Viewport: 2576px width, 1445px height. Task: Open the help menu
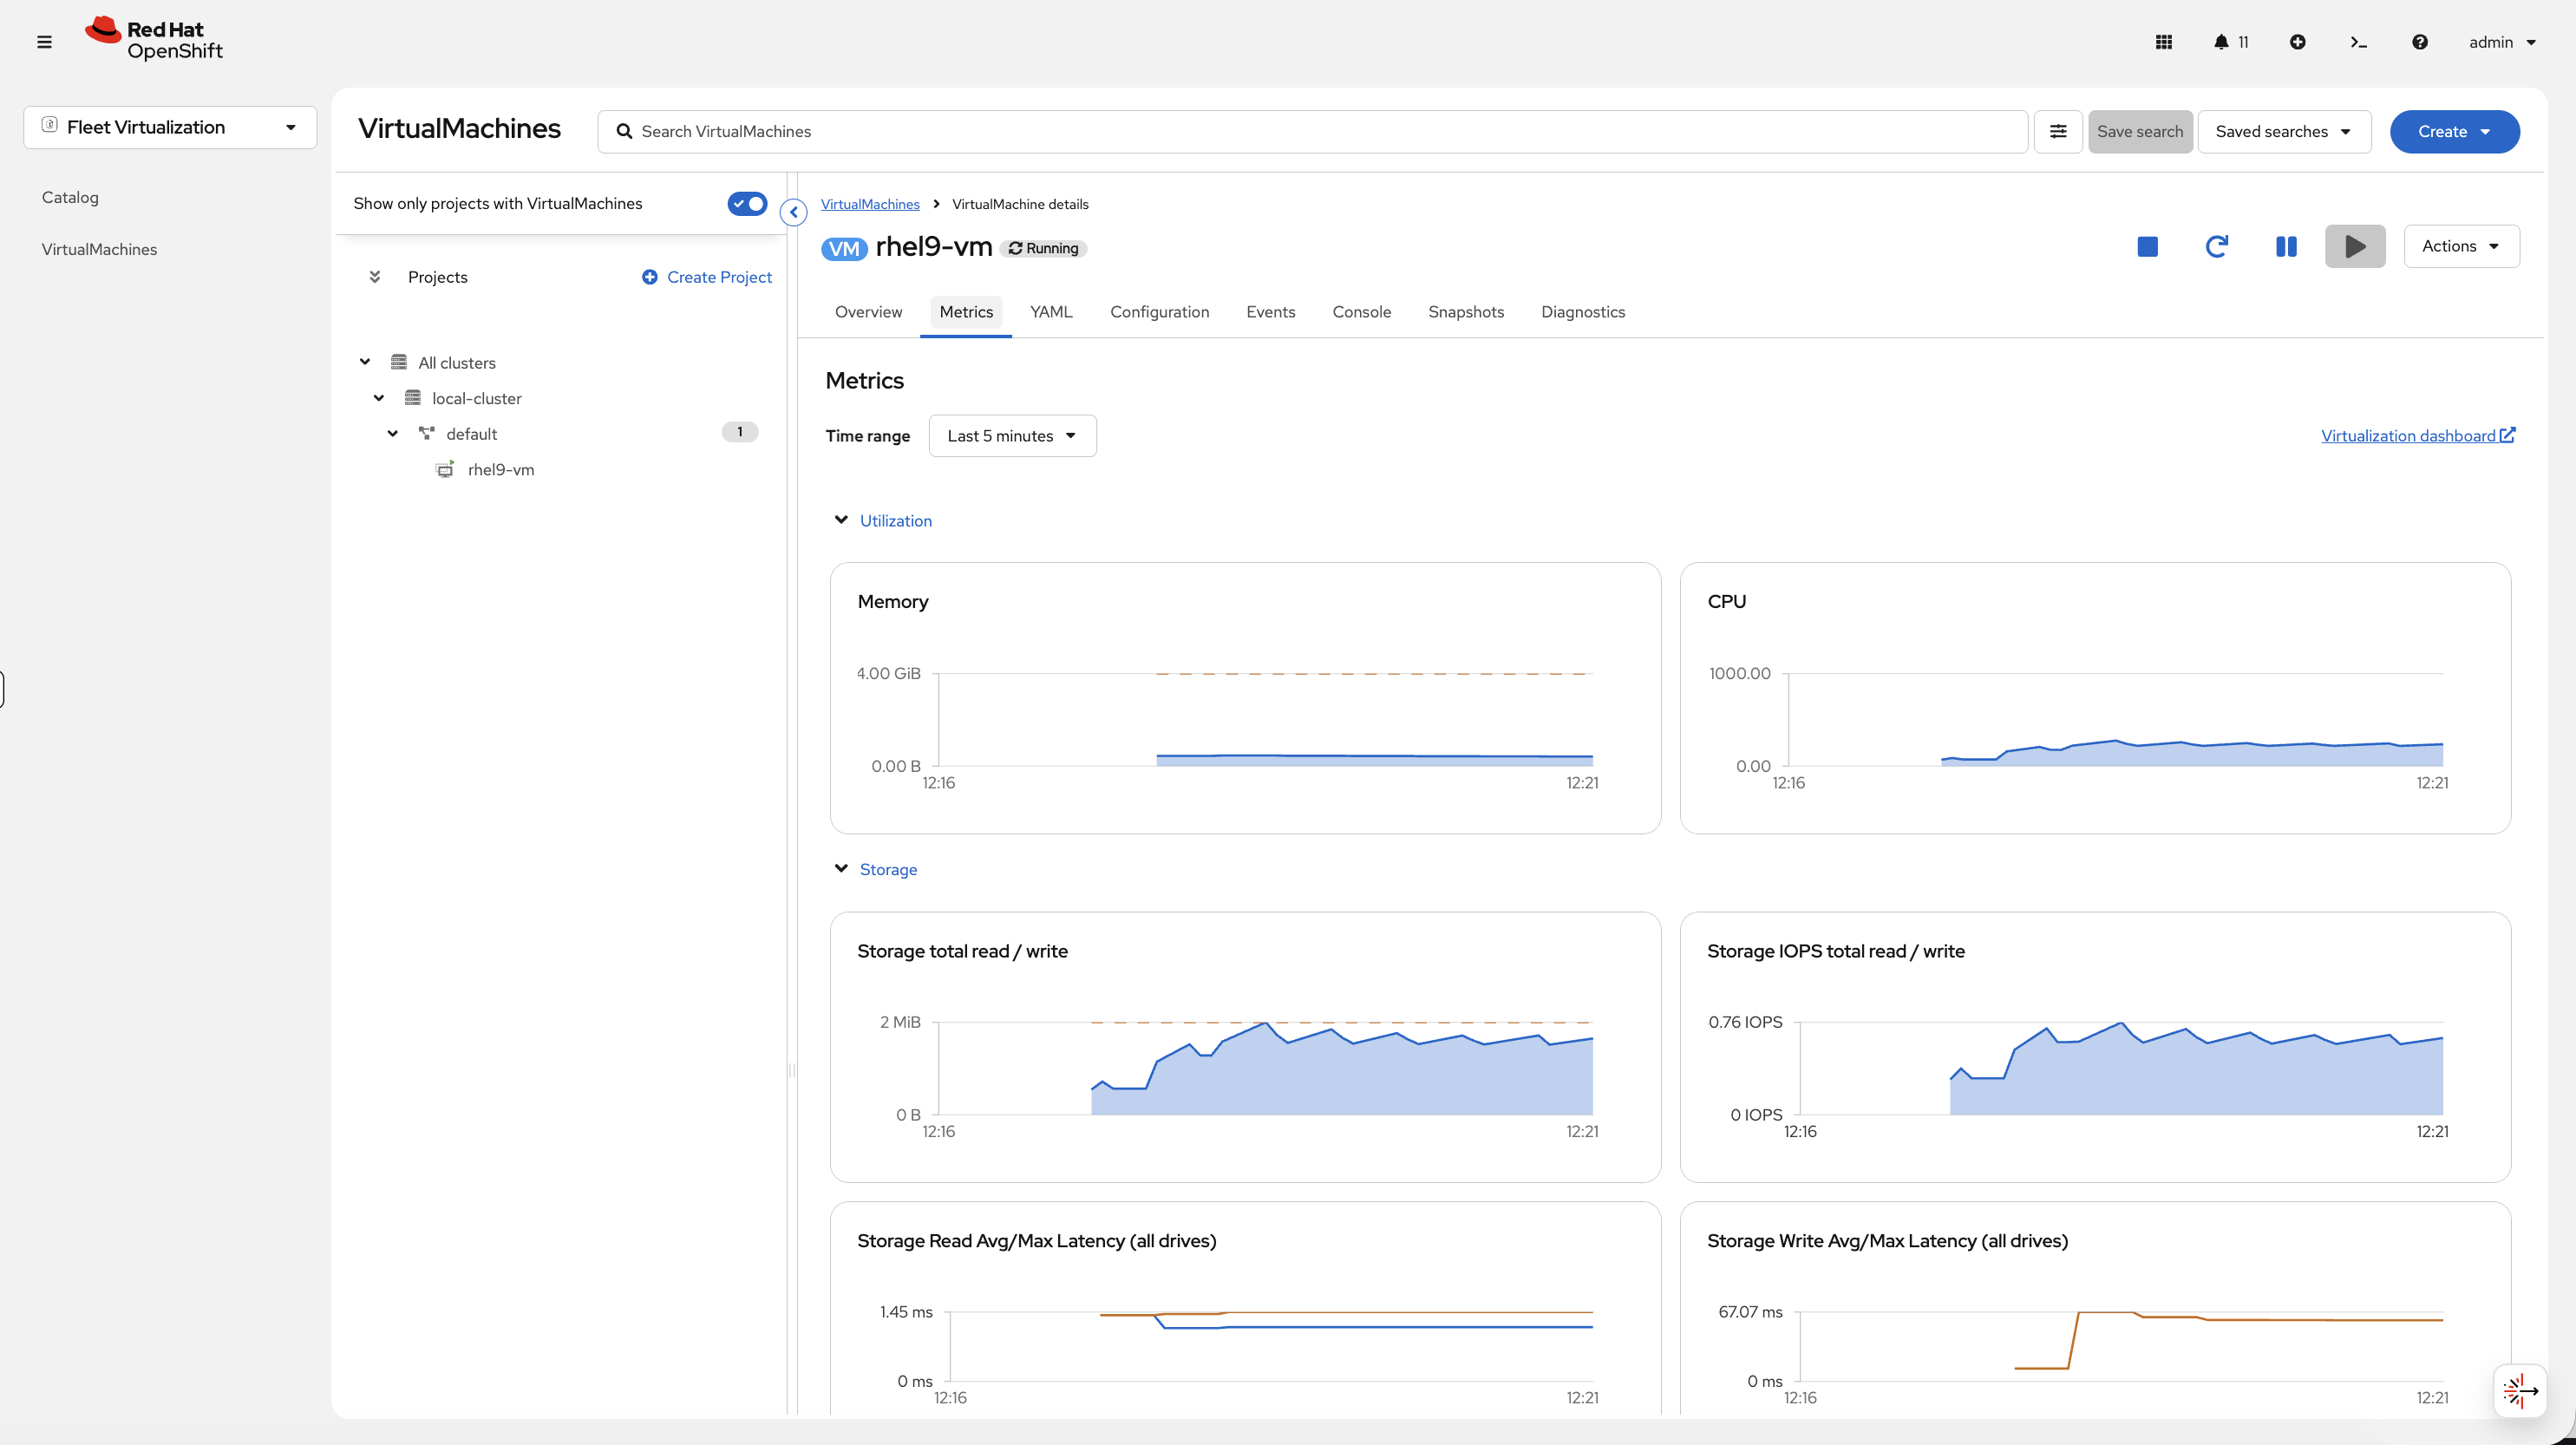click(x=2420, y=42)
